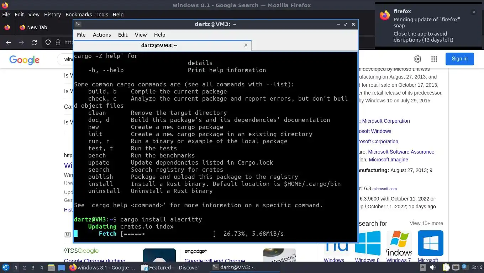Image resolution: width=484 pixels, height=273 pixels.
Task: Click the Google logo
Action: point(24,60)
